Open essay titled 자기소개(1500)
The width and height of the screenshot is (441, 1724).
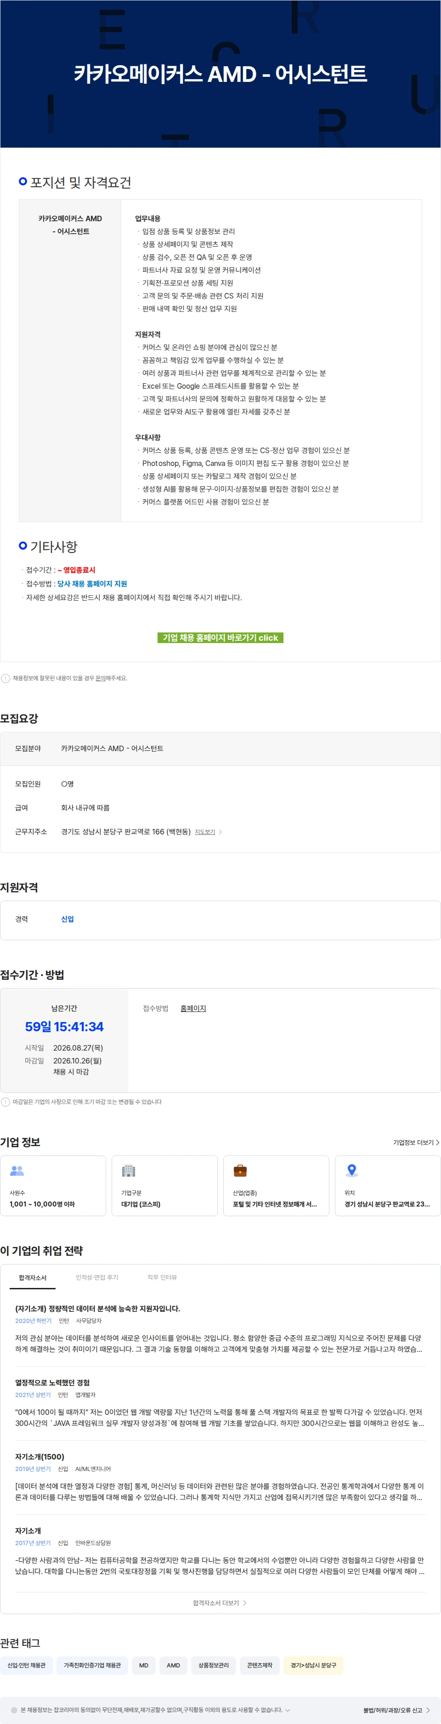tap(40, 1456)
